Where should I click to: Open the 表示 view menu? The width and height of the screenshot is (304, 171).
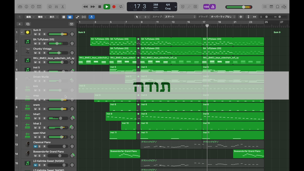pos(54,17)
